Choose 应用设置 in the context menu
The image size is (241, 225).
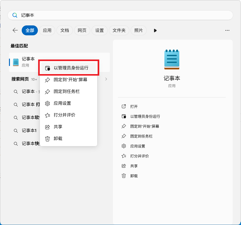69,103
